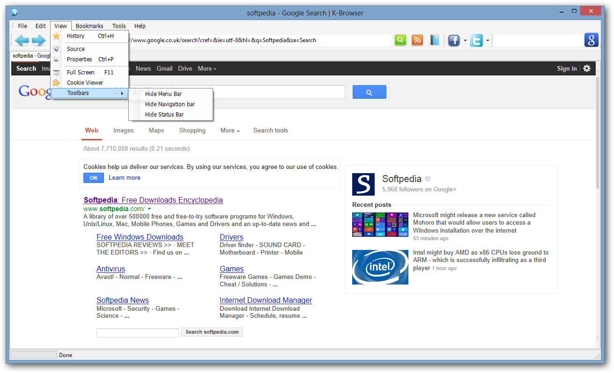The width and height of the screenshot is (614, 373).
Task: Click the OK cookies button
Action: point(94,178)
